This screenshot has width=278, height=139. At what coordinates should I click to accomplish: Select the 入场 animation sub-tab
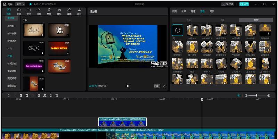pyautogui.click(x=189, y=20)
